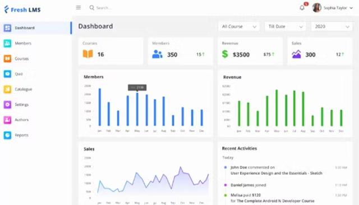Click the May bar in Revenue chart

277,108
